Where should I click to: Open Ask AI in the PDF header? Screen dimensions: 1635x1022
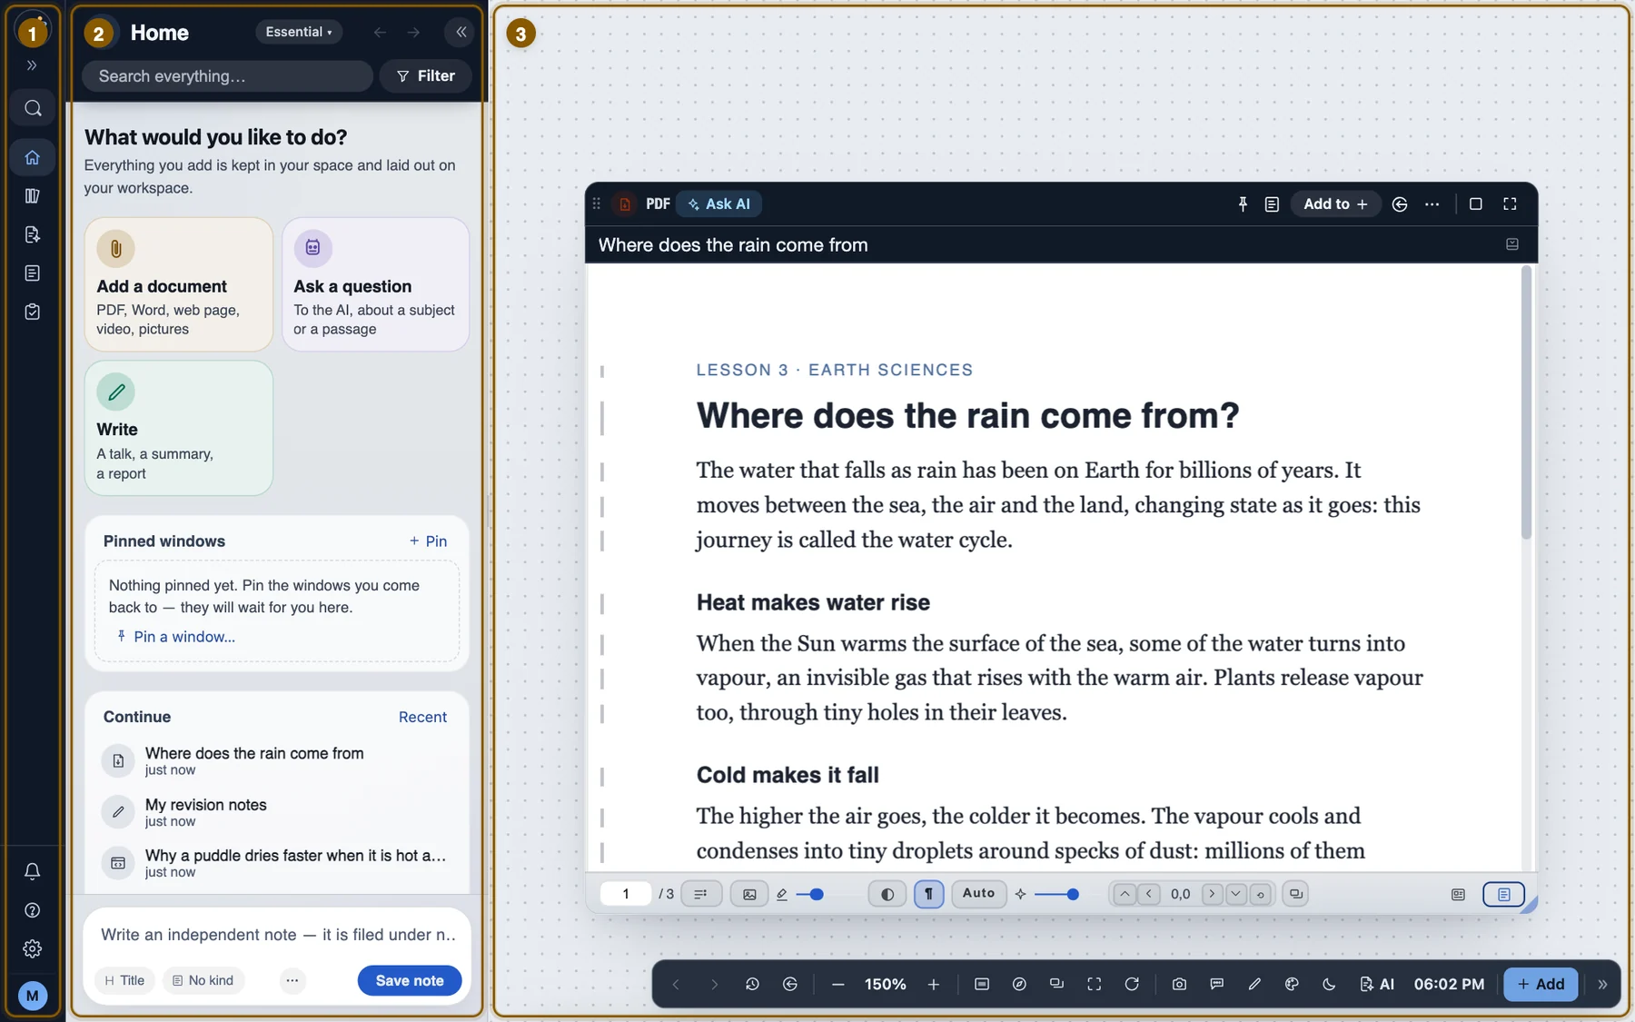coord(719,204)
